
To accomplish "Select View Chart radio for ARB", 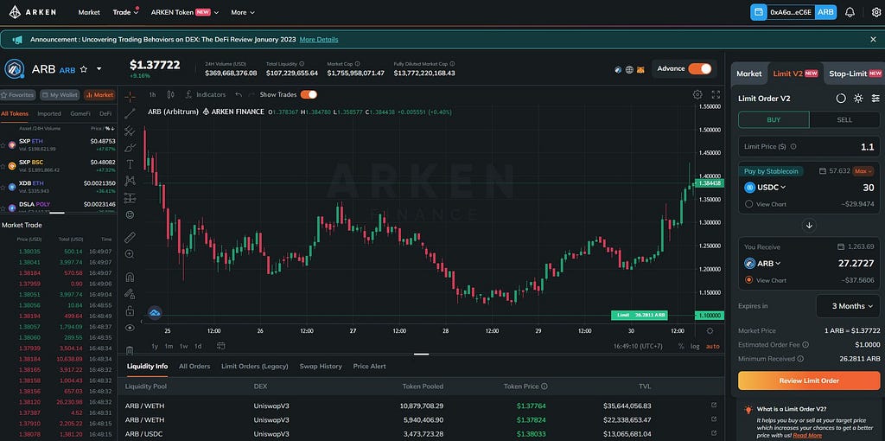I will 749,280.
